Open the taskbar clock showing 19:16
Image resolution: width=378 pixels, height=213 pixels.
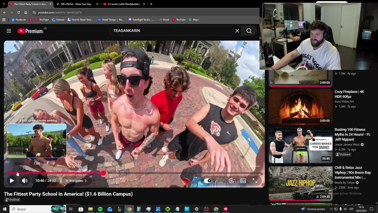(x=361, y=209)
